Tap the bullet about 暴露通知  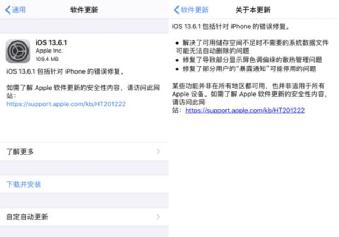(246, 69)
